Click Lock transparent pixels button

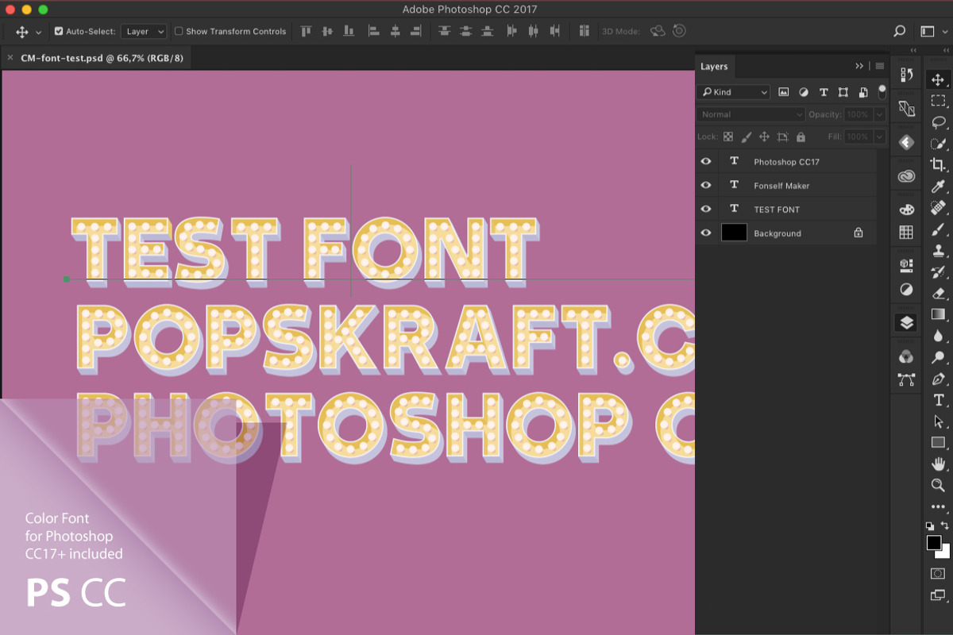click(x=727, y=137)
